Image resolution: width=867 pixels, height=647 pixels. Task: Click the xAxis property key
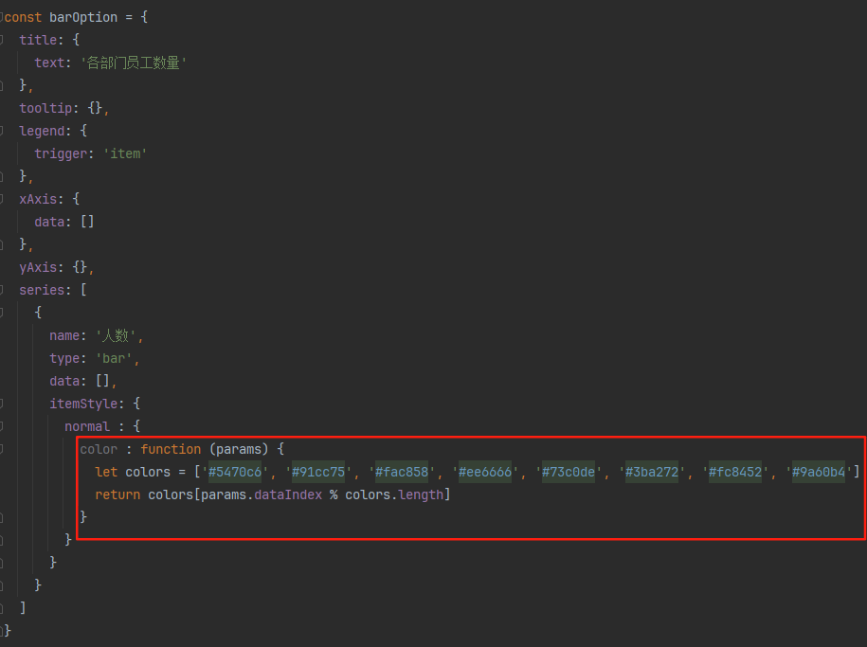pos(38,199)
